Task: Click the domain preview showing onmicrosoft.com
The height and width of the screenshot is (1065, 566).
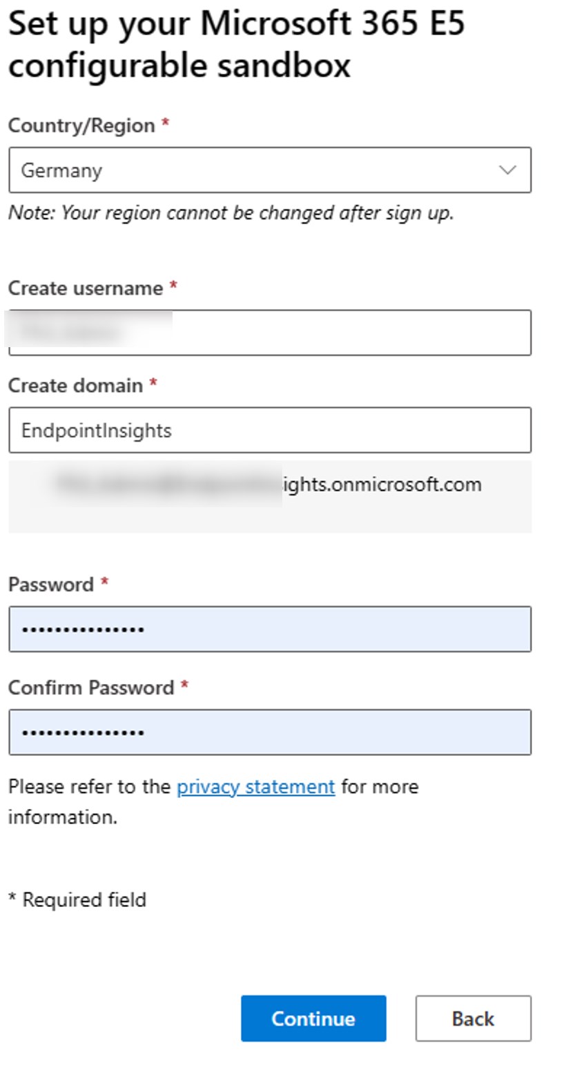Action: click(x=269, y=485)
